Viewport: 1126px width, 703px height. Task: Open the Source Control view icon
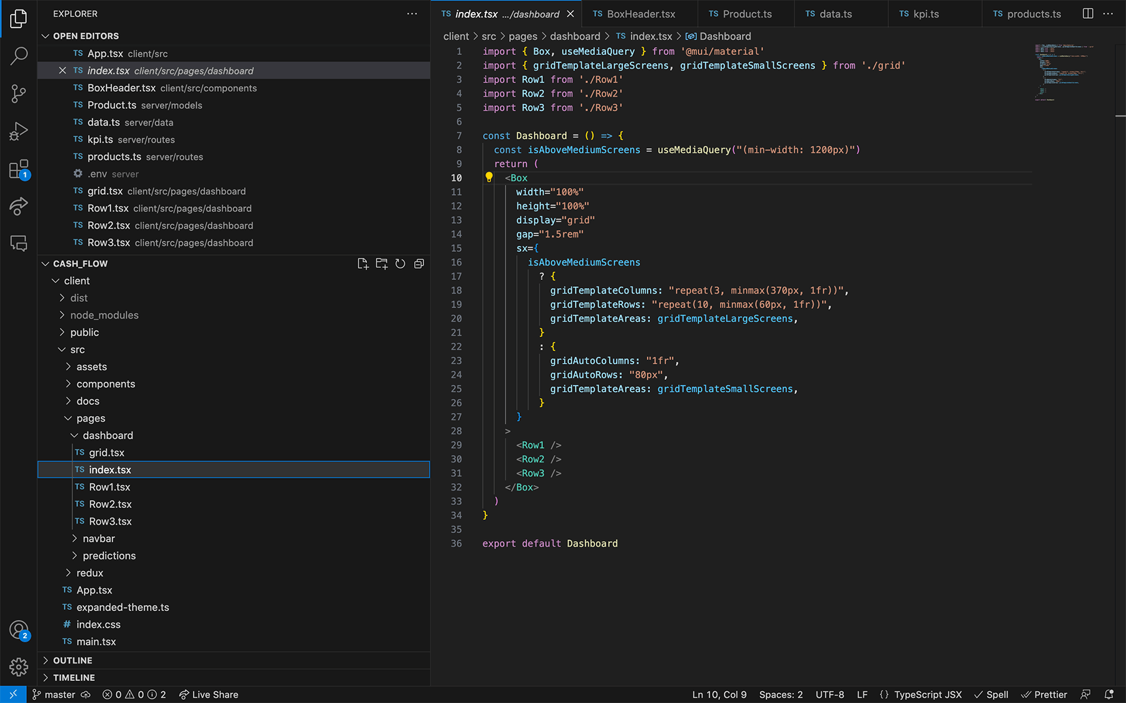(19, 94)
